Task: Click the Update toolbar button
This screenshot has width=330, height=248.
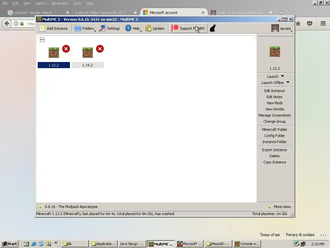Action: [155, 28]
